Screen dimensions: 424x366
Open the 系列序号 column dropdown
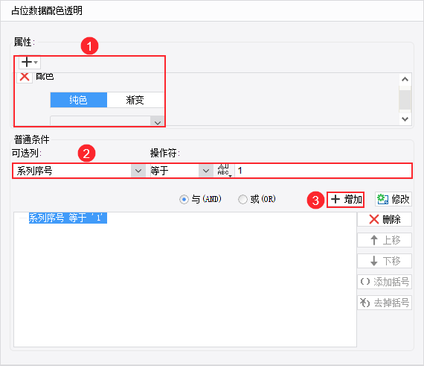tap(138, 171)
